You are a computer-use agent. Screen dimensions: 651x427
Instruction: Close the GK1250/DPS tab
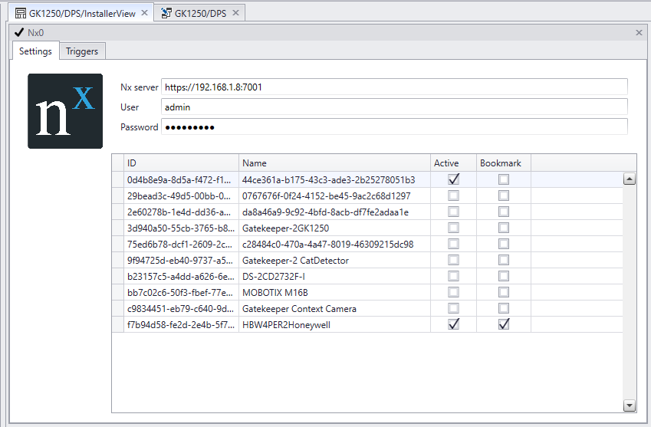point(235,13)
